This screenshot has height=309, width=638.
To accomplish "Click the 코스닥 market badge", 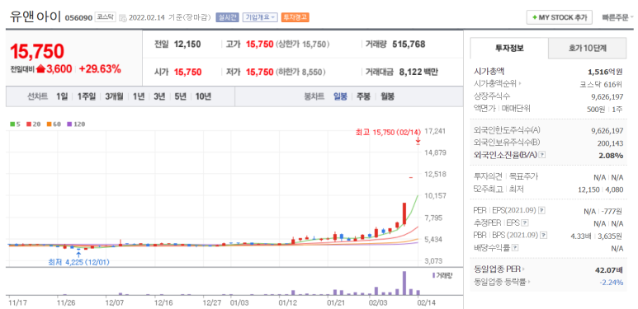I will pos(106,17).
